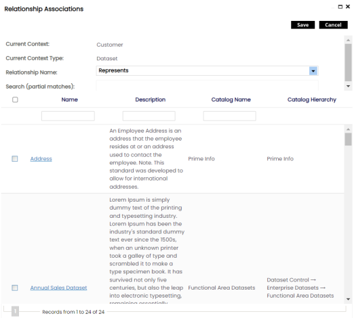This screenshot has width=354, height=318.
Task: Click the results table scroll-down arrow
Action: pyautogui.click(x=348, y=299)
